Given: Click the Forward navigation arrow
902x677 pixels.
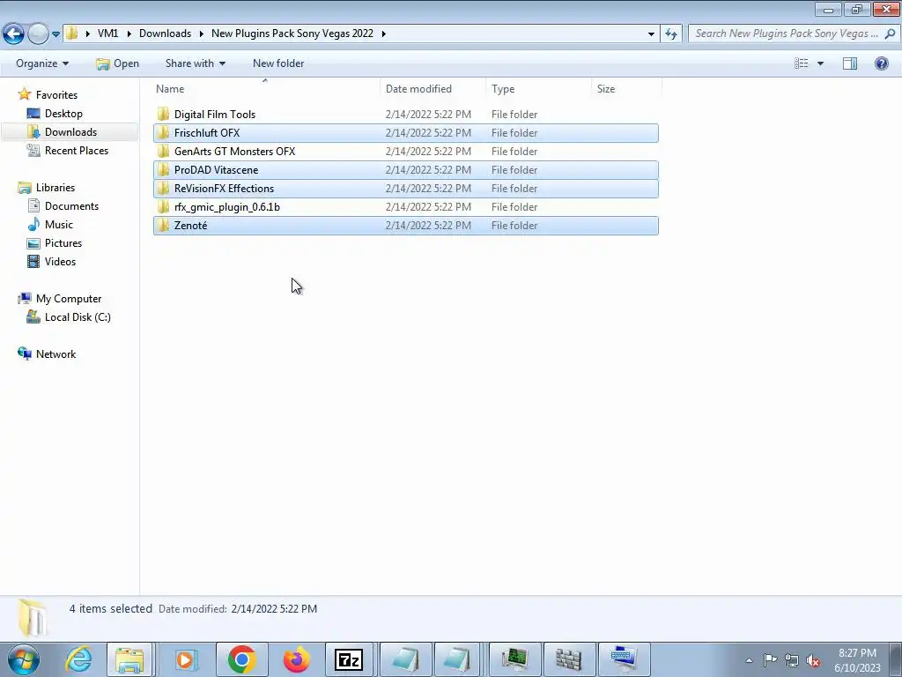Looking at the screenshot, I should pos(38,33).
